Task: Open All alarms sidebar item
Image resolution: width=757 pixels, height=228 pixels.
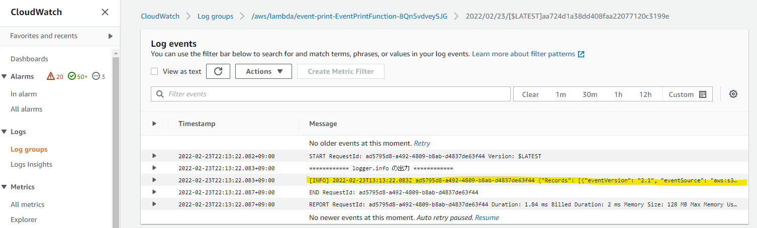Action: pyautogui.click(x=26, y=109)
